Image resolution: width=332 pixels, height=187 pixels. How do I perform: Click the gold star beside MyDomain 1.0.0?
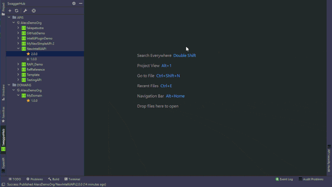coord(28,101)
